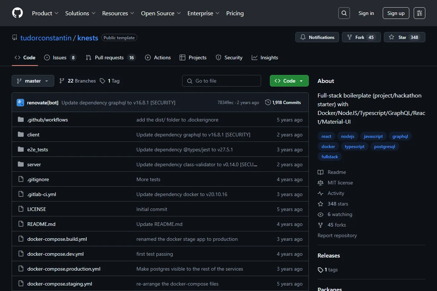Switch to the Issues tab
Image resolution: width=437 pixels, height=291 pixels.
tap(60, 57)
